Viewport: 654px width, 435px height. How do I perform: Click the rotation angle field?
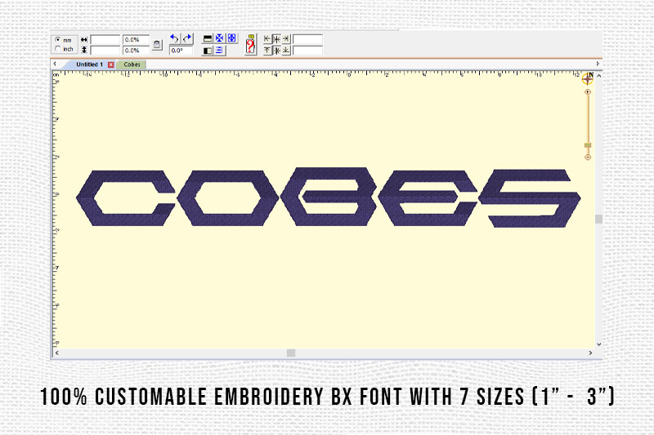(181, 51)
